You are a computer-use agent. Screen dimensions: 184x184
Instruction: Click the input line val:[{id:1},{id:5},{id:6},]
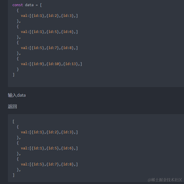pos(49,32)
